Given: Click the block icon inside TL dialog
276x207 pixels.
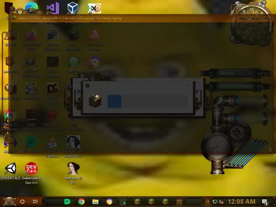Looking at the screenshot, I should pos(95,101).
